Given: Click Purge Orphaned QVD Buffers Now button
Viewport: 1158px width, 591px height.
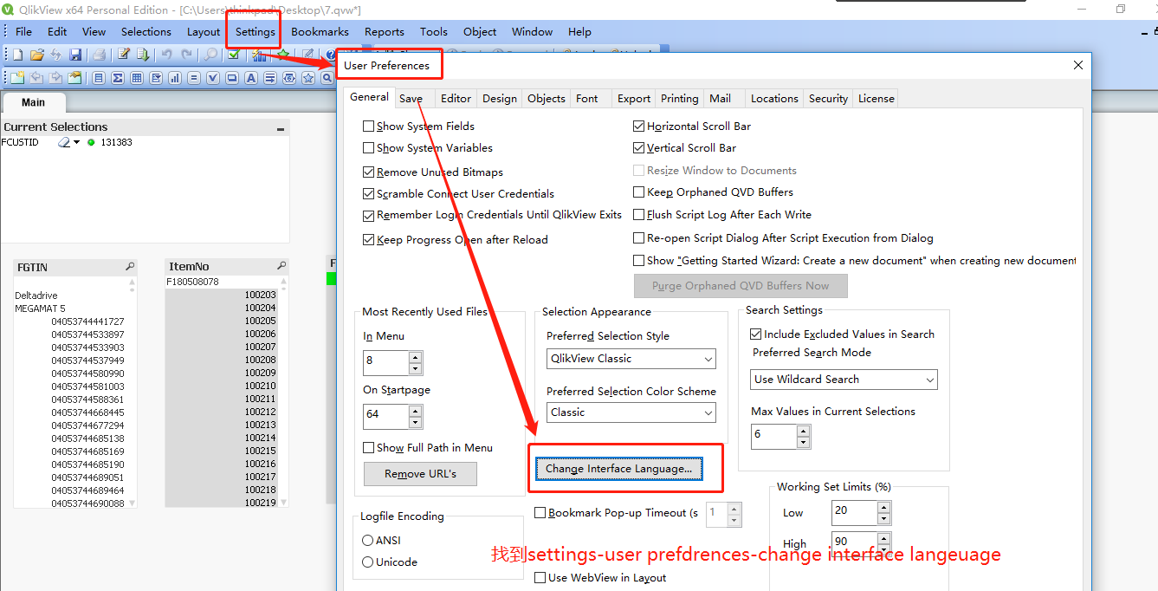Looking at the screenshot, I should click(741, 286).
